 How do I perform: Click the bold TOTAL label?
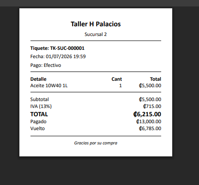39,114
